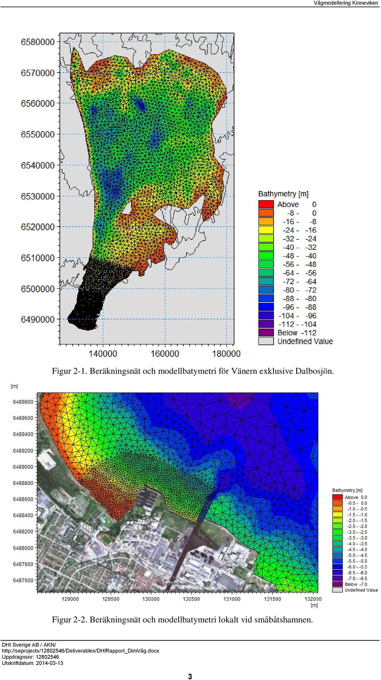
Task: Click the '6550000' y-axis label
Action: click(x=38, y=135)
